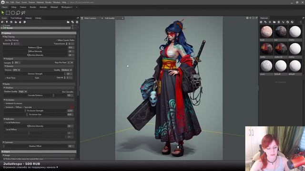Click the Marmoset logo icon

pyautogui.click(x=3, y=2)
